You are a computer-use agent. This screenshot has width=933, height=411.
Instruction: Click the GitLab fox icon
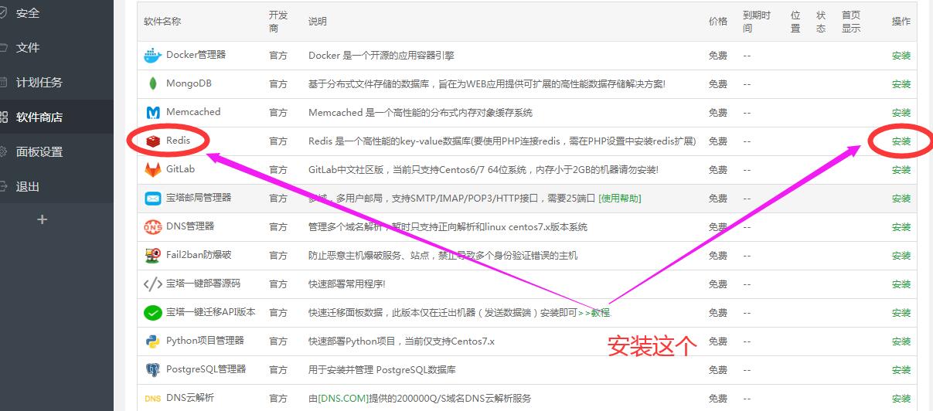click(x=152, y=169)
